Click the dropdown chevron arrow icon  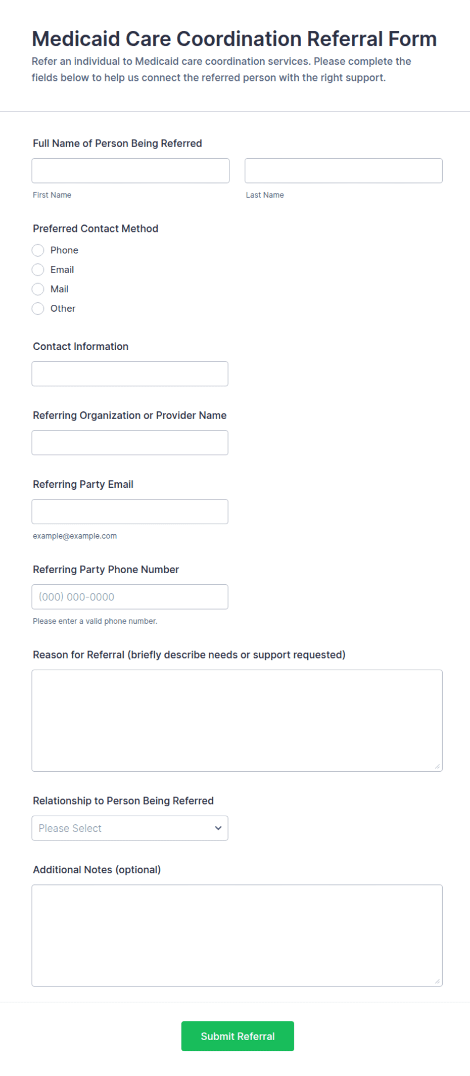(x=218, y=828)
